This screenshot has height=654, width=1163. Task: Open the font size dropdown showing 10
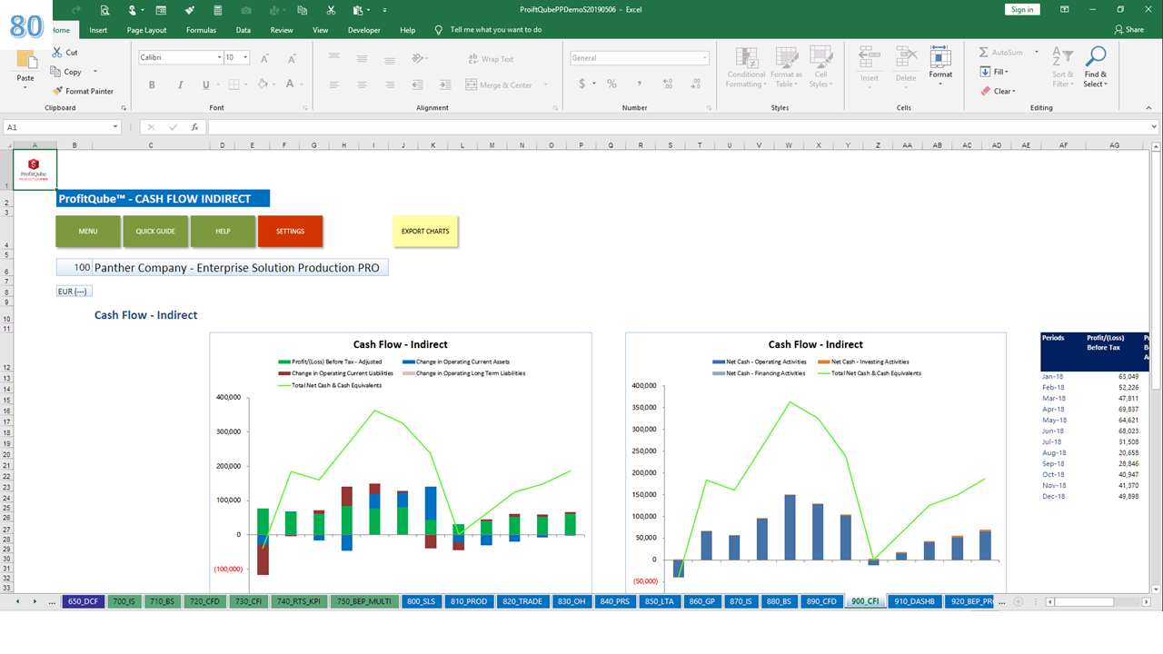(x=247, y=57)
